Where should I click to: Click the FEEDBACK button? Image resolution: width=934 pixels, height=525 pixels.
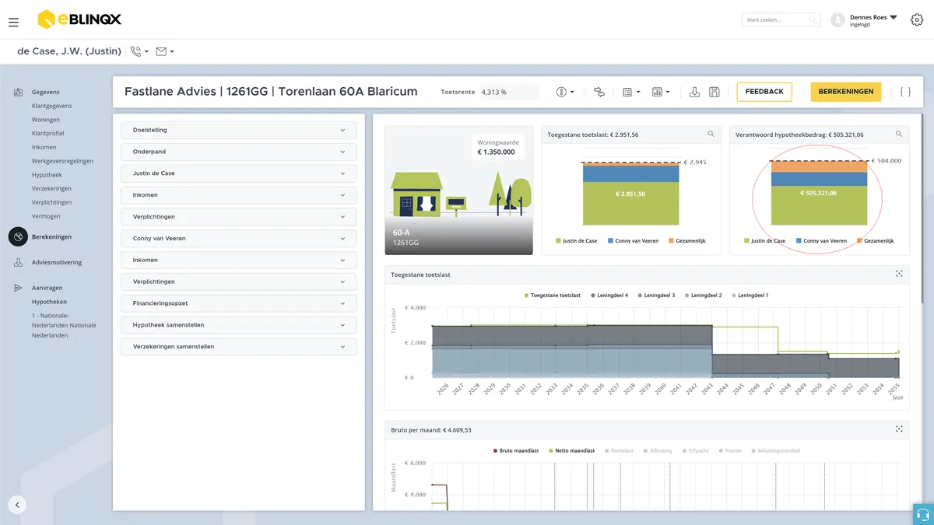coord(764,92)
